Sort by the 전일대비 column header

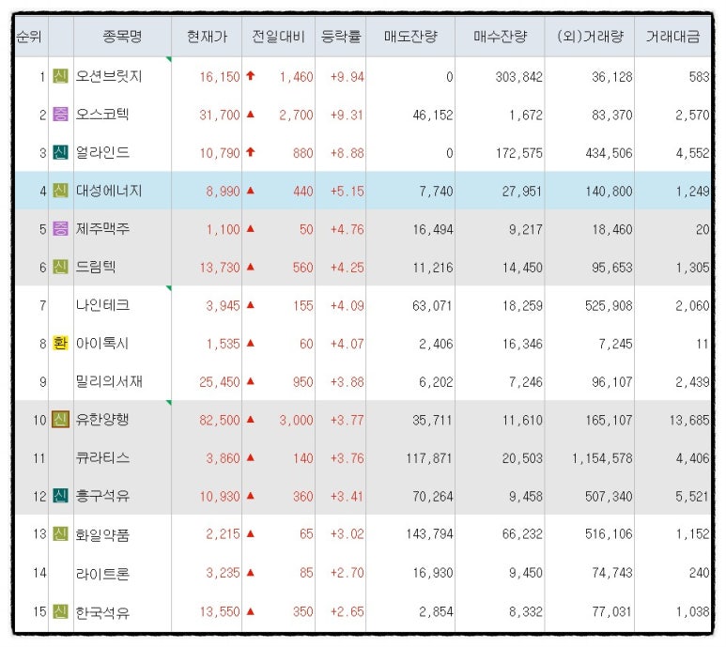278,36
